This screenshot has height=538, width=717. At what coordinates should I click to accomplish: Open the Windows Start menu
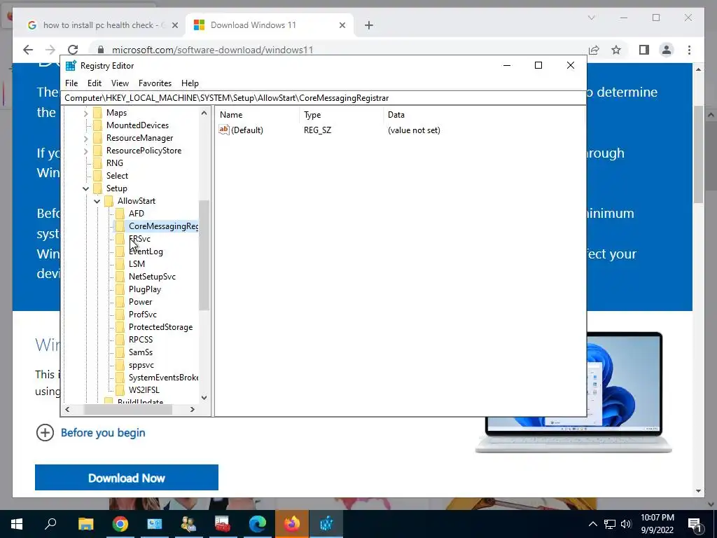tap(17, 524)
